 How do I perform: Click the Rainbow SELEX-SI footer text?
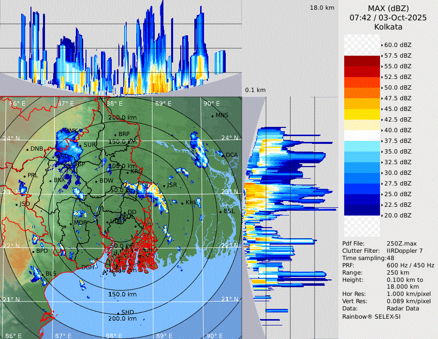pos(371,316)
